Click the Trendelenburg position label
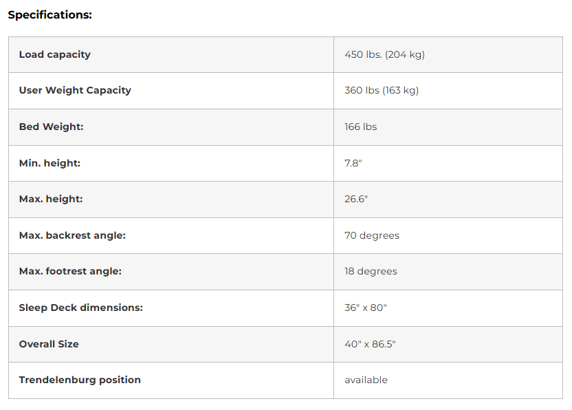This screenshot has height=410, width=572. [80, 380]
